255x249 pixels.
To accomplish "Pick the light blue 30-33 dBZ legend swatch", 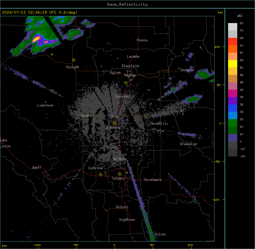I will [233, 115].
